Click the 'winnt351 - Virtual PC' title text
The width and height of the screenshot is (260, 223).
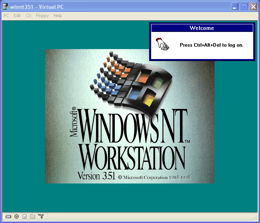(37, 7)
